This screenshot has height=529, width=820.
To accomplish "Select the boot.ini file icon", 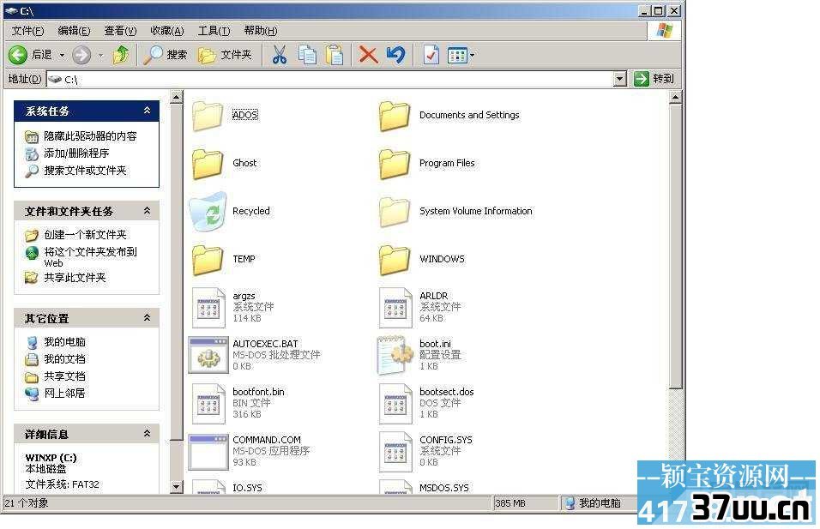I will tap(393, 356).
